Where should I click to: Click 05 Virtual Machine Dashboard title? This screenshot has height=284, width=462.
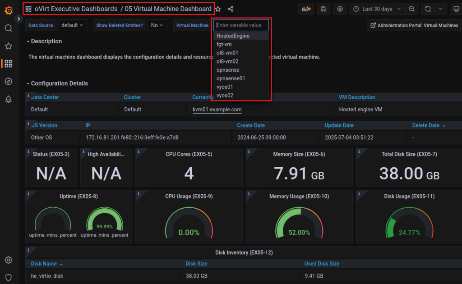168,9
